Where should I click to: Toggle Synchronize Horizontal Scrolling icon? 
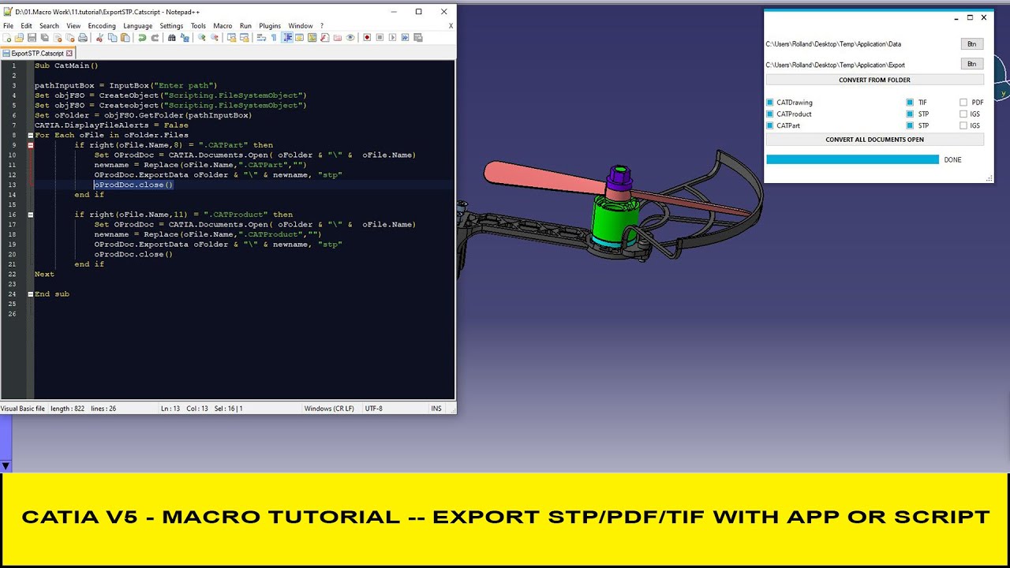pos(244,38)
